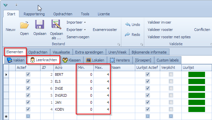
Task: Switch to the Rapportering ribbon tab
Action: tap(34, 14)
